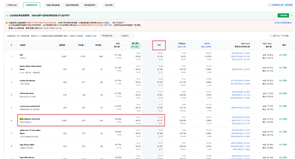Click the green 立即查看 button

point(283,16)
